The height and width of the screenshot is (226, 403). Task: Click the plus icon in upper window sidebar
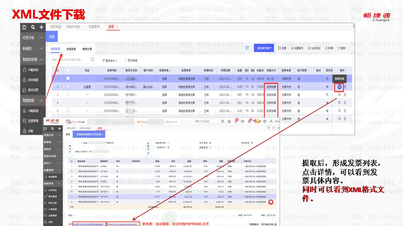[41, 27]
